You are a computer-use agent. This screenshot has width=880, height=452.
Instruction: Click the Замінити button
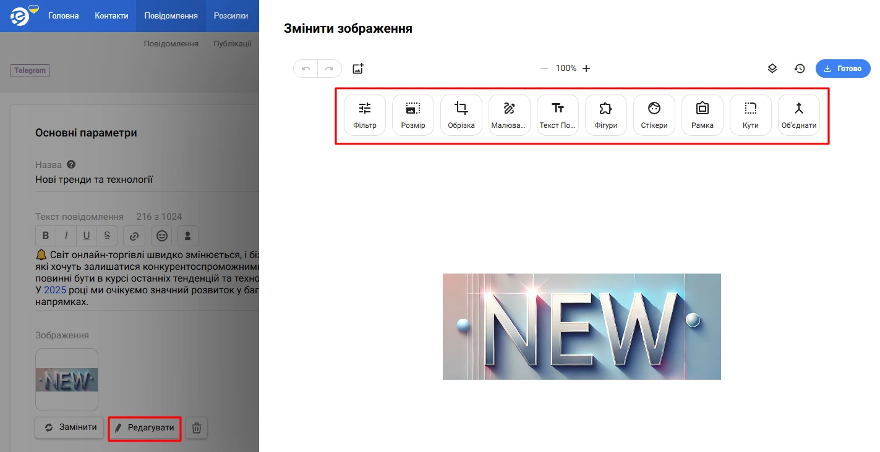69,427
